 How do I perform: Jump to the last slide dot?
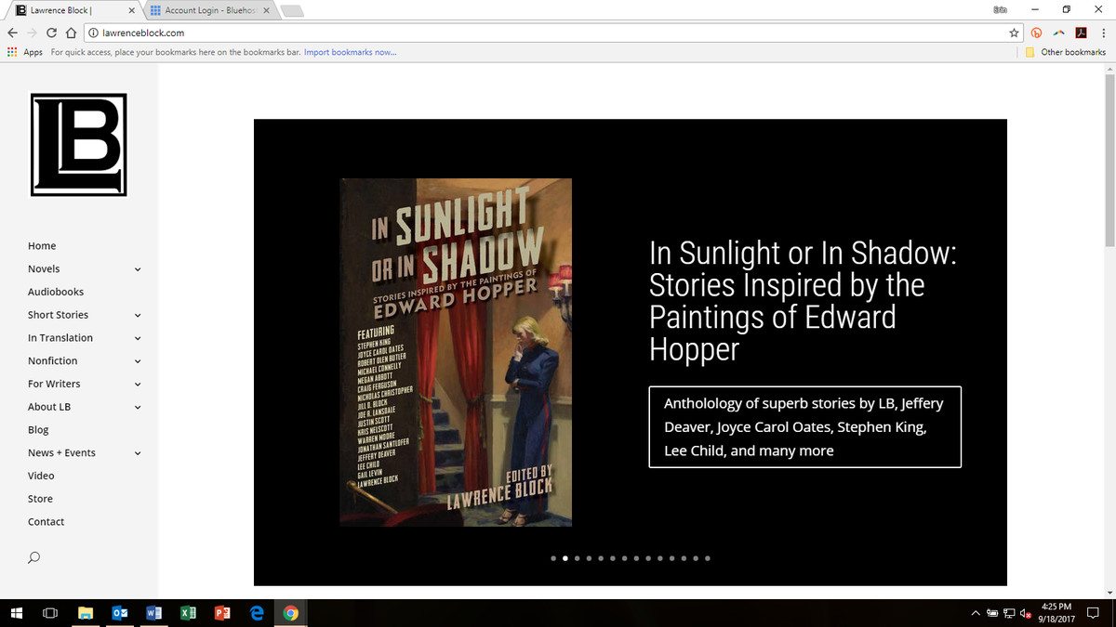[x=708, y=558]
